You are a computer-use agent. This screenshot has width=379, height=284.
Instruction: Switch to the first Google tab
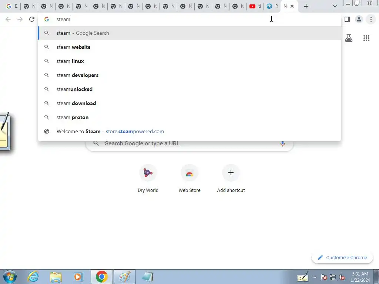[11, 6]
